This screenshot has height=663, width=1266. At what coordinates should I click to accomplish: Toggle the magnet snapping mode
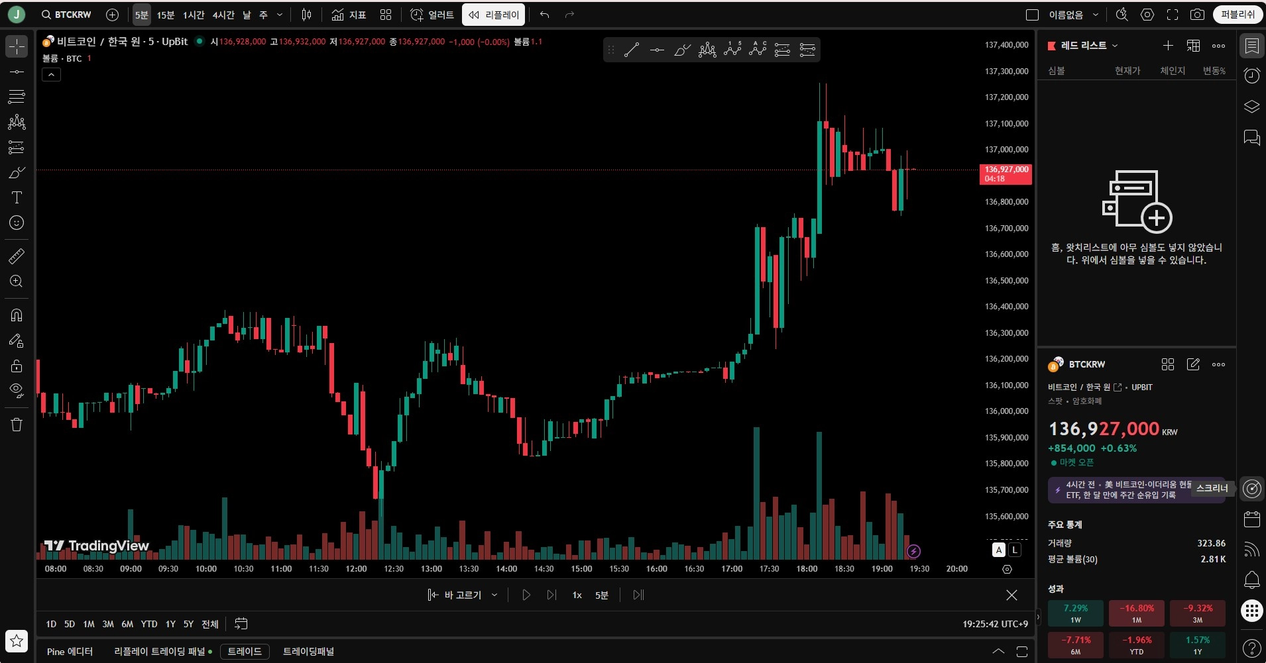click(17, 315)
